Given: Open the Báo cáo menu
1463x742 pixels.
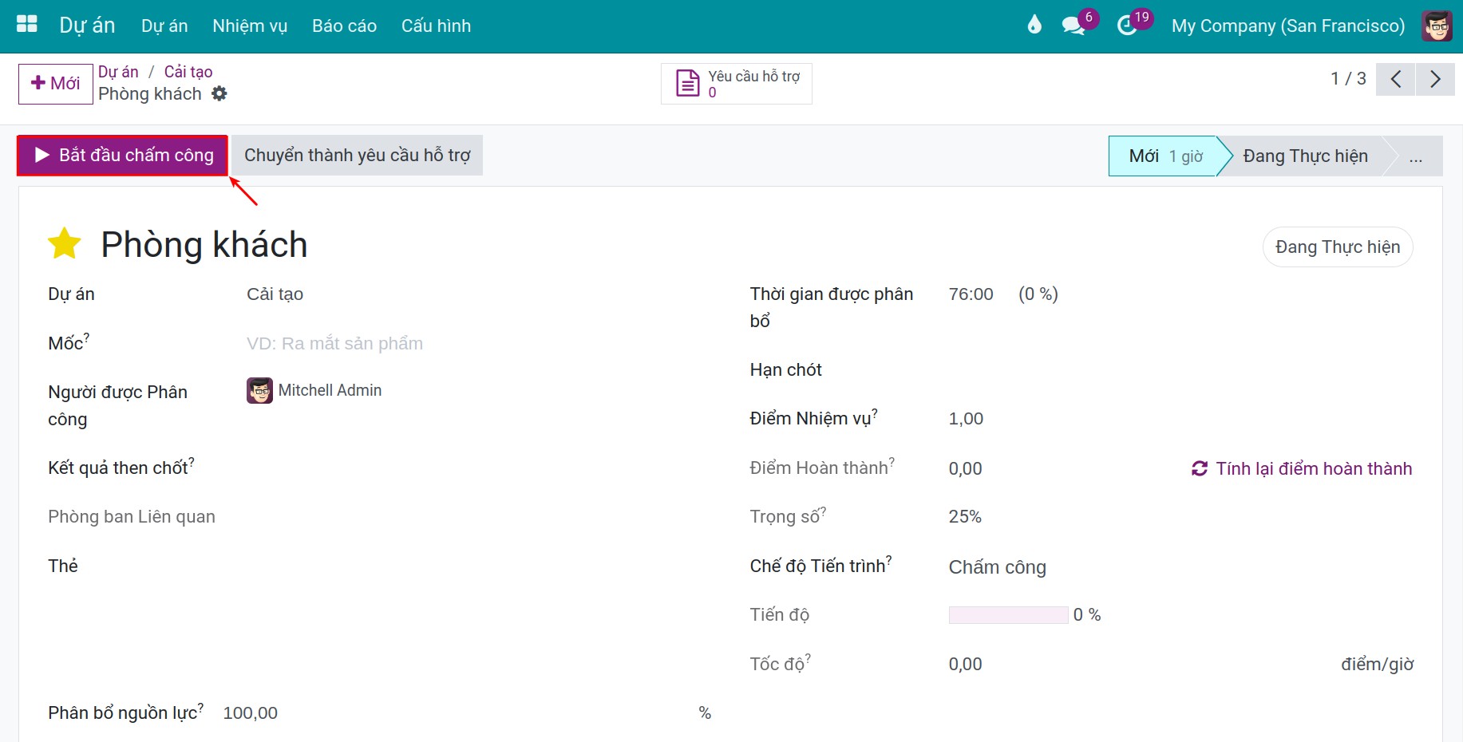Looking at the screenshot, I should pyautogui.click(x=344, y=26).
